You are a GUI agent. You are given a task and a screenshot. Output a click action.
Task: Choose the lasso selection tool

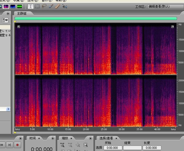coord(44,6)
